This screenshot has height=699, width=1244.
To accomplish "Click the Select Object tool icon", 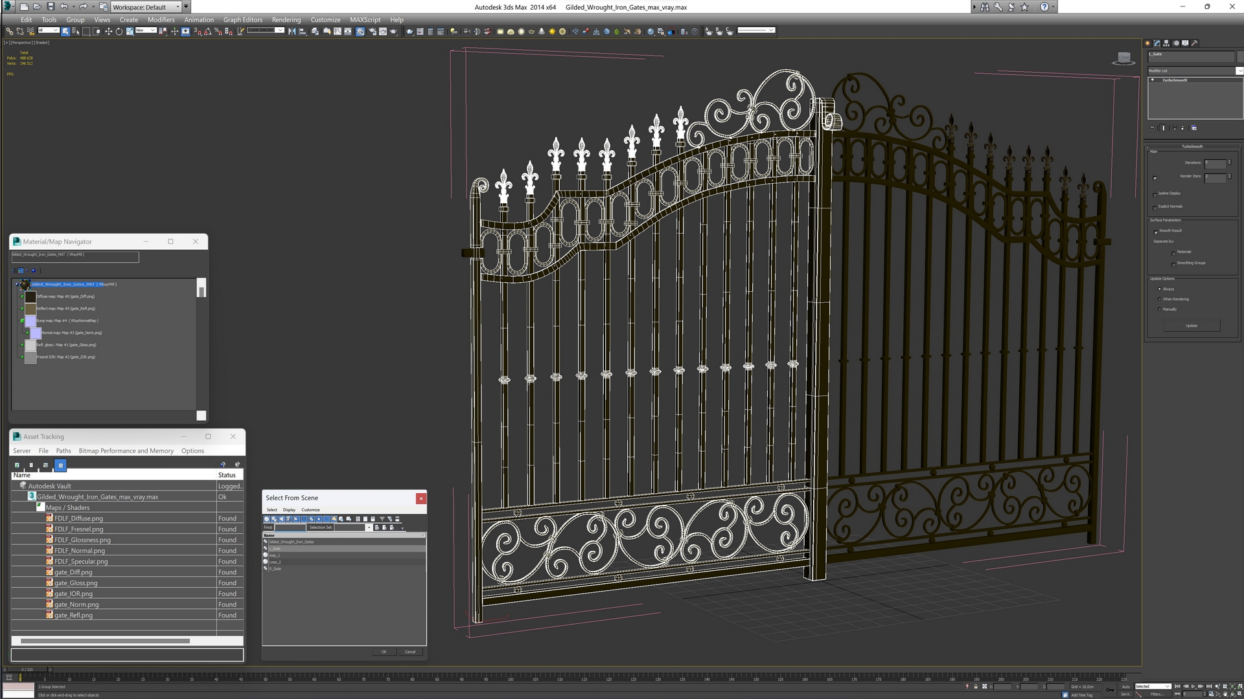I will click(65, 31).
